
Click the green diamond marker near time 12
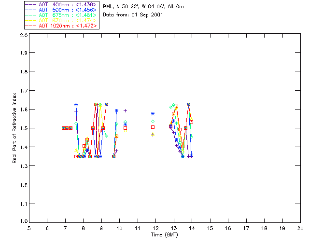pyautogui.click(x=153, y=122)
